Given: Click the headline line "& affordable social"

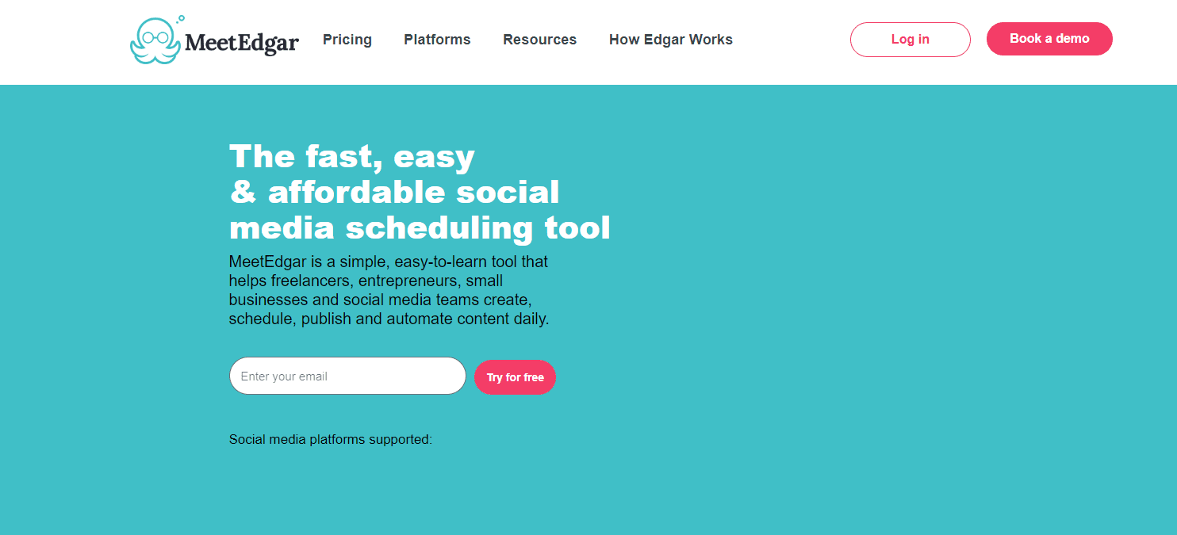Looking at the screenshot, I should (394, 192).
